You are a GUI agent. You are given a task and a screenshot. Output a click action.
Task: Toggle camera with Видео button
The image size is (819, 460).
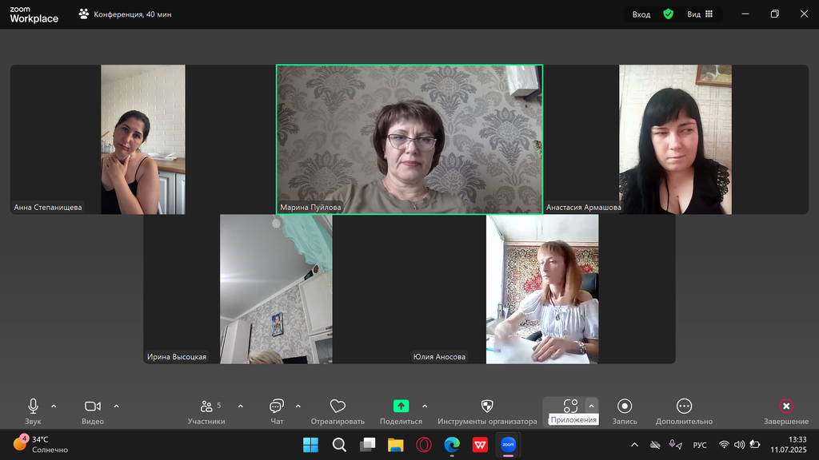93,406
